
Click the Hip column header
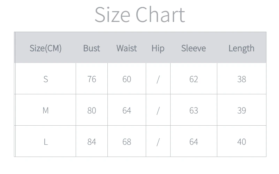coord(158,48)
